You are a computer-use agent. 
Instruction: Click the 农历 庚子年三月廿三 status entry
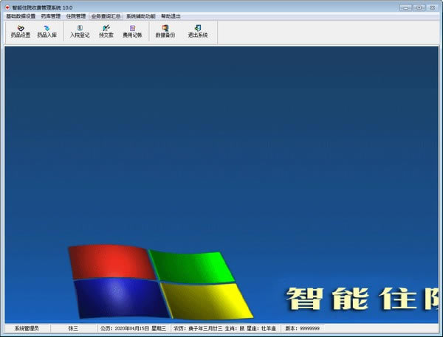(x=225, y=329)
